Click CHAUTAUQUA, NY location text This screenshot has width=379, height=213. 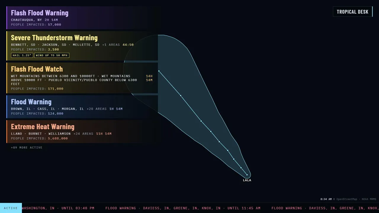[x=27, y=20]
